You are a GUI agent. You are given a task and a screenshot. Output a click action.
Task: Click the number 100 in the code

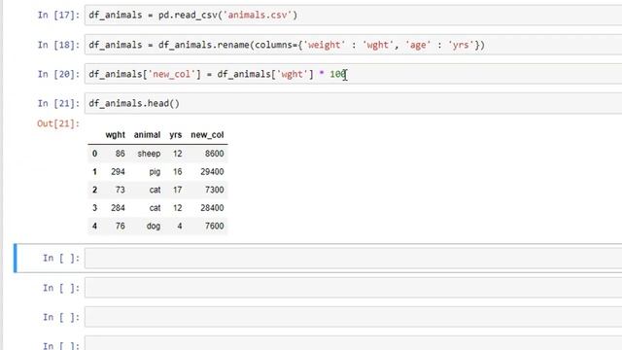337,74
